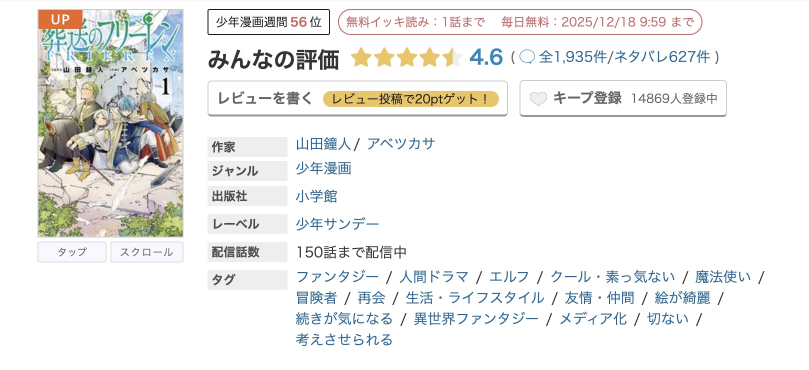Switch to スクロール reading mode
The image size is (809, 370).
tap(146, 252)
